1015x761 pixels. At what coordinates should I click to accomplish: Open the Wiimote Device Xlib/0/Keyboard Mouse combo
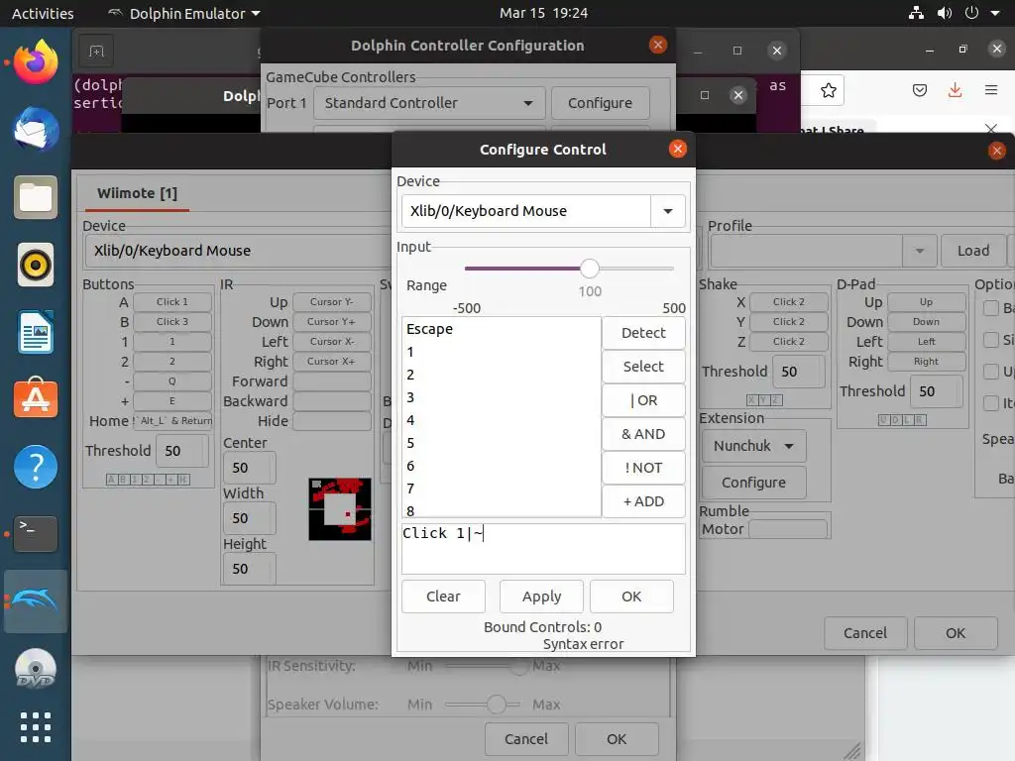237,251
